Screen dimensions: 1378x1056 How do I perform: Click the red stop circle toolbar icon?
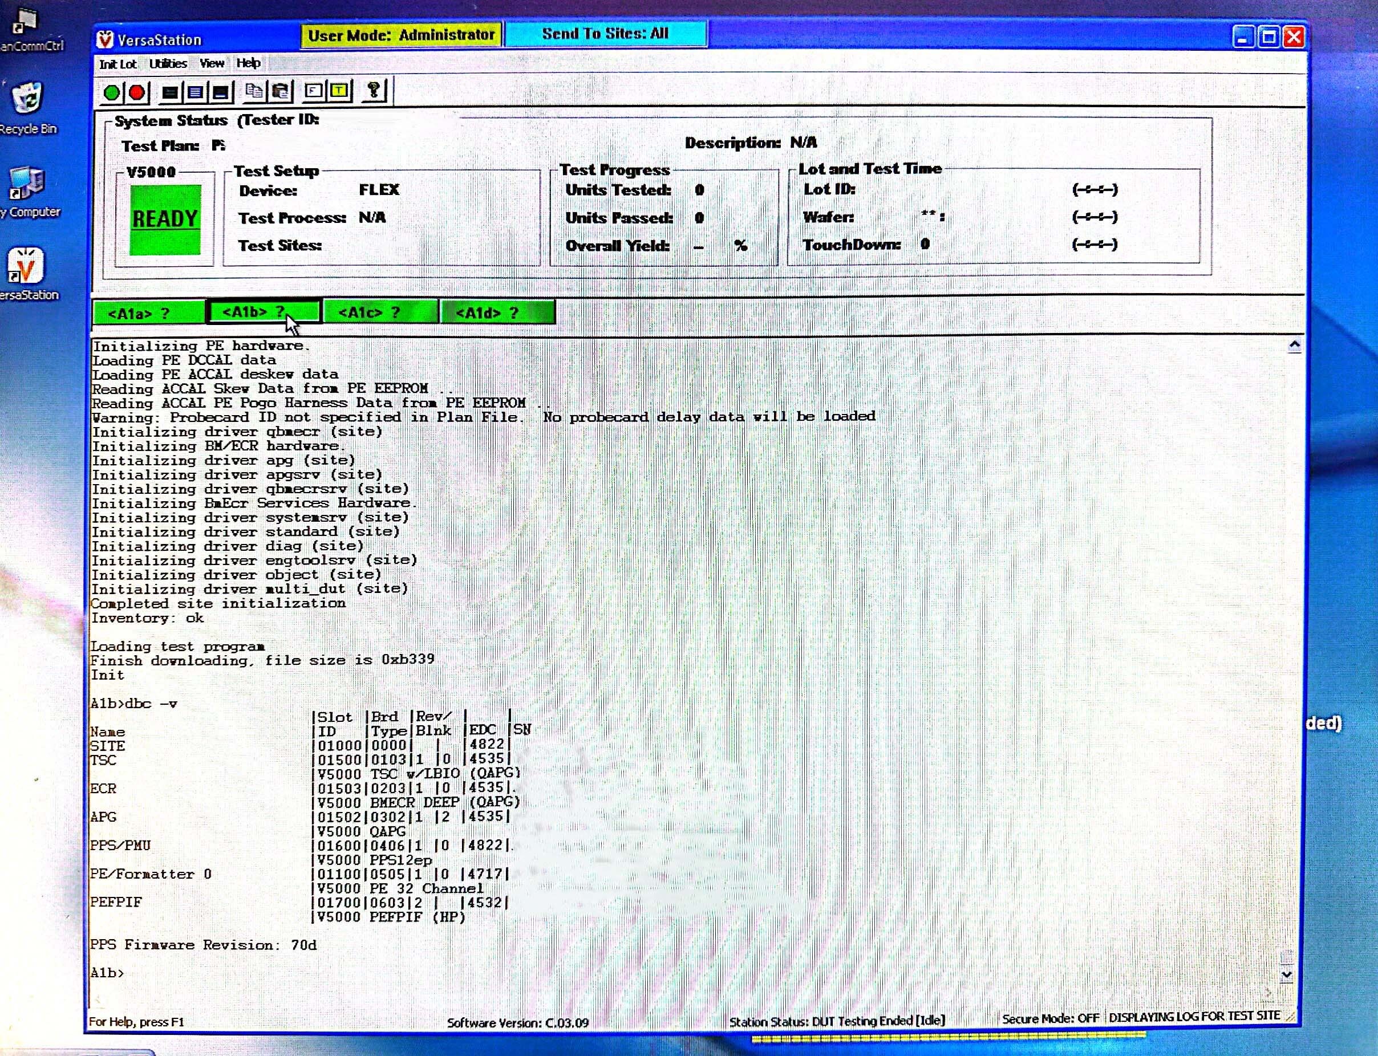tap(136, 93)
